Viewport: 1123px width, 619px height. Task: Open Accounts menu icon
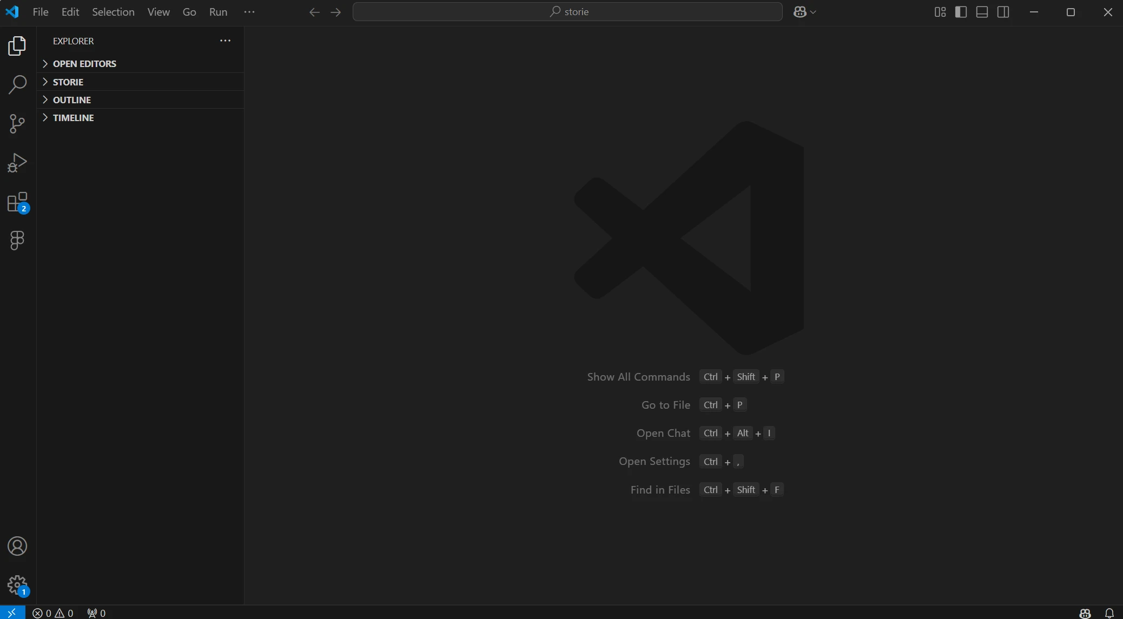[x=17, y=546]
